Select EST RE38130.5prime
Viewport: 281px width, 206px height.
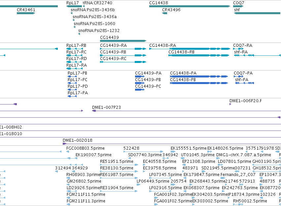(117, 168)
